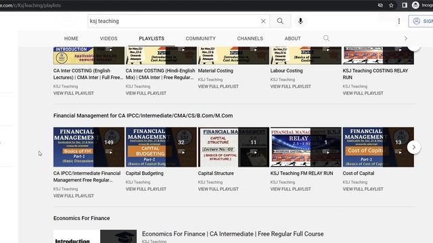Open the browser side panel icon
The width and height of the screenshot is (433, 243).
pos(405,5)
